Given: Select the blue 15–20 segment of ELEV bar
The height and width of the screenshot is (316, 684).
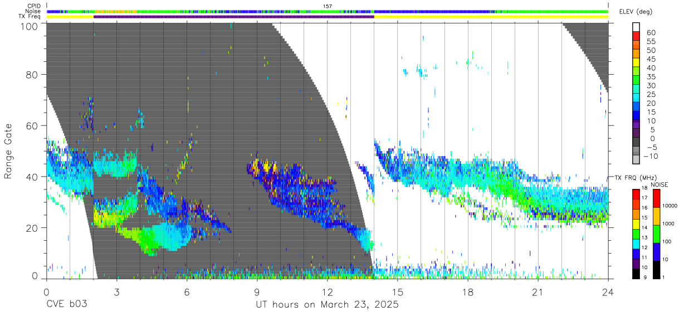Looking at the screenshot, I should 636,108.
